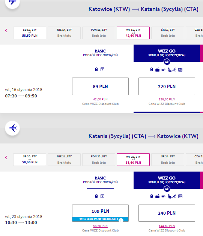Choose outbound WIZZ GO fare 220 PLN
The image size is (203, 236).
pos(167,87)
